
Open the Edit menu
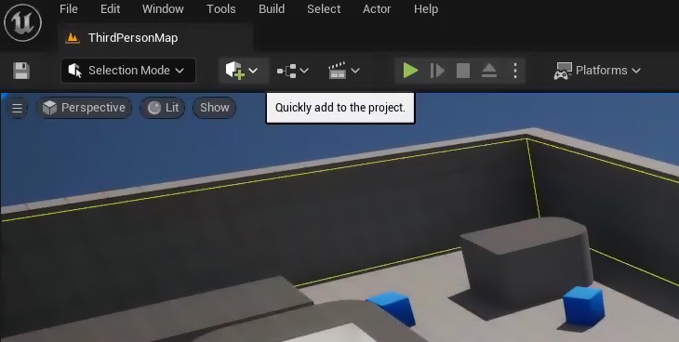[x=110, y=9]
